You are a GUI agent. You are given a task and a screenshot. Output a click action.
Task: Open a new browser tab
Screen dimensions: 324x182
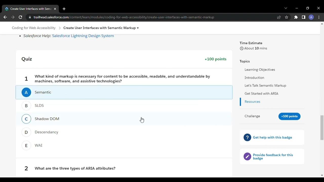(64, 9)
